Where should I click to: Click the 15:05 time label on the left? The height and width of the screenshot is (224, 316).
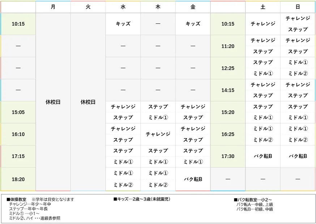(18, 112)
